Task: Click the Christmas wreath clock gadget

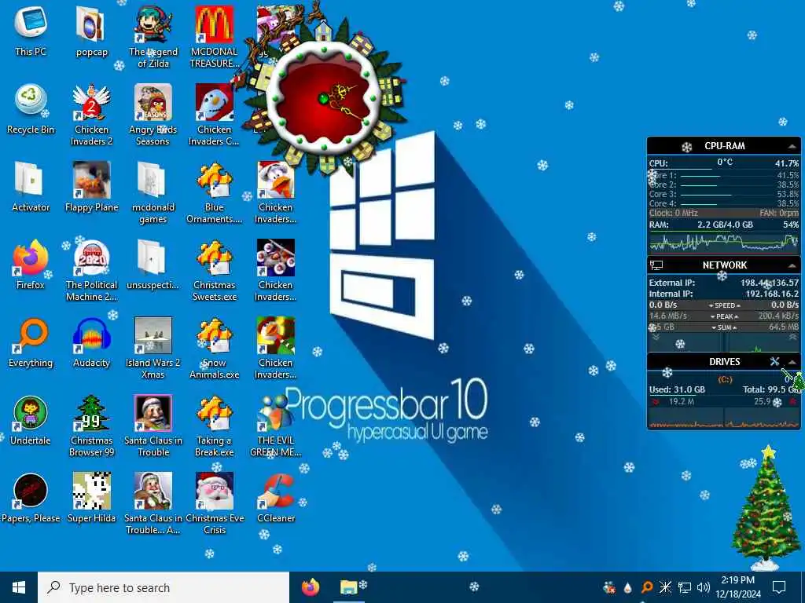Action: [x=323, y=97]
